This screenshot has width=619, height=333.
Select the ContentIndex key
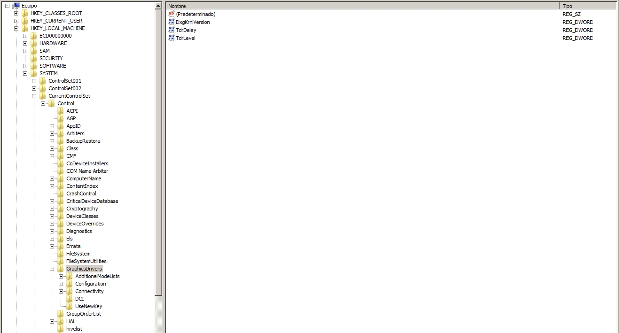pos(82,186)
